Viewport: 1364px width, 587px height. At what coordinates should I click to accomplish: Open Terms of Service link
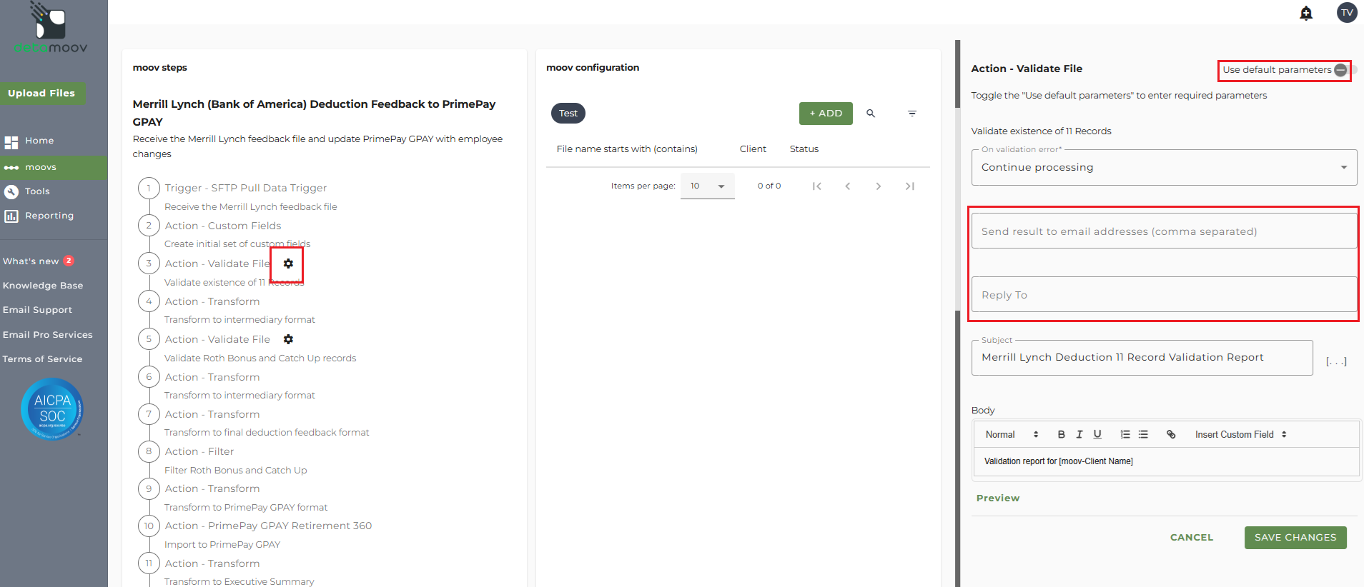pyautogui.click(x=42, y=359)
